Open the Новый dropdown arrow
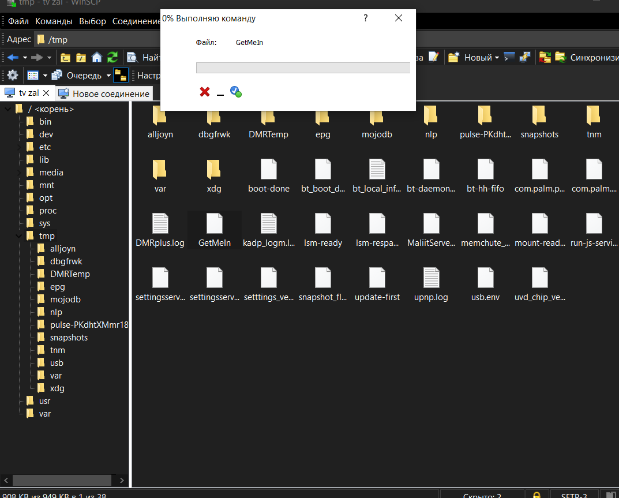This screenshot has width=619, height=498. [x=497, y=58]
